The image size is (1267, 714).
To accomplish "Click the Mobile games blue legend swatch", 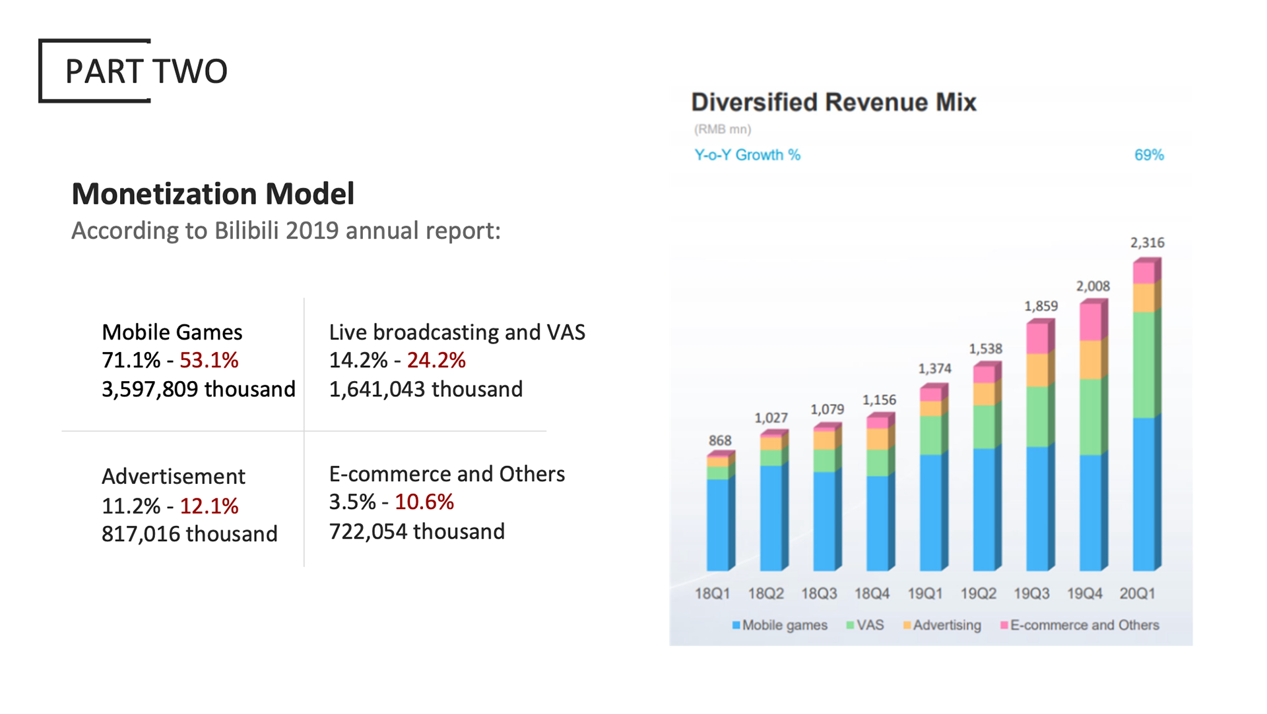I will pyautogui.click(x=736, y=625).
